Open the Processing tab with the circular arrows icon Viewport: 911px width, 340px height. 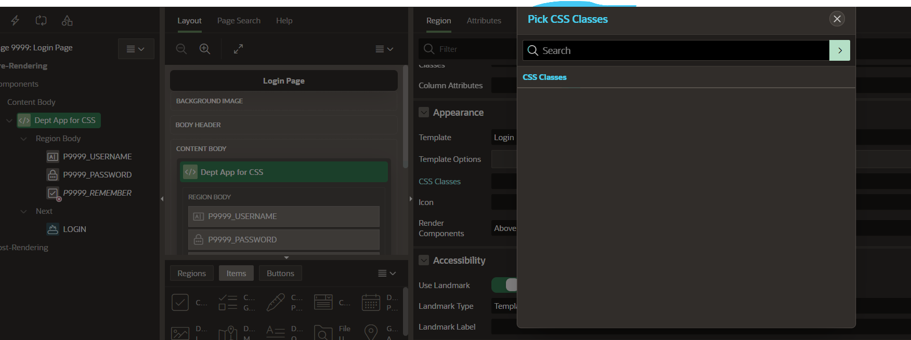coord(41,20)
